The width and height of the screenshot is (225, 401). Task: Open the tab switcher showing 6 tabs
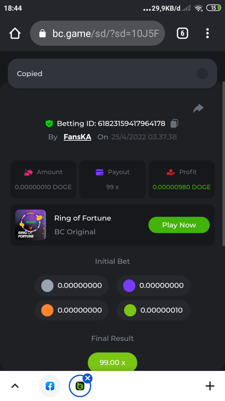tap(182, 33)
